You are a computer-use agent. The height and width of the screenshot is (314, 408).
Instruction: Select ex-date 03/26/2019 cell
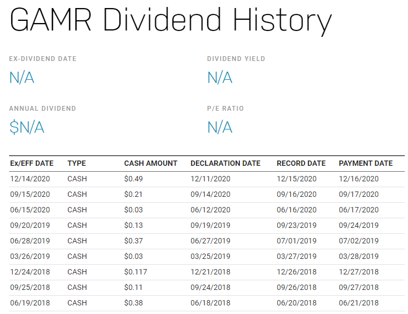click(30, 256)
